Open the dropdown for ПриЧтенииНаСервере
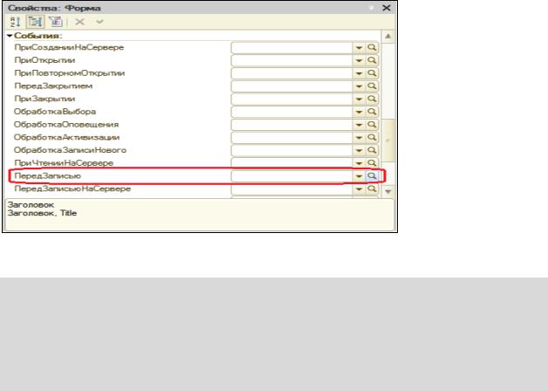Viewport: 548px width, 391px height. coord(359,163)
